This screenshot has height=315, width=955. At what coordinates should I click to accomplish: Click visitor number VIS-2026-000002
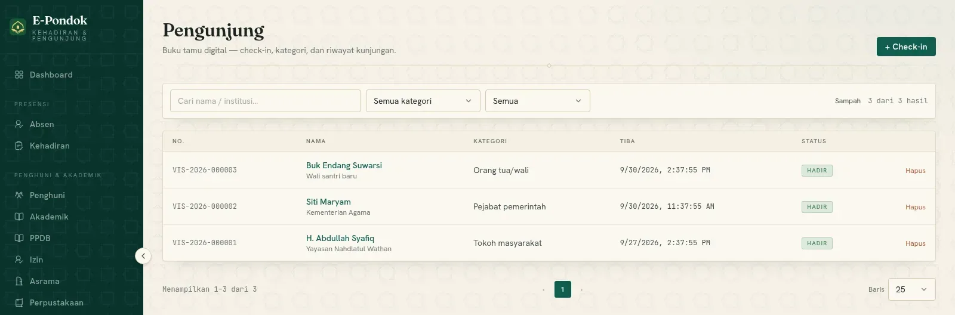(x=205, y=206)
